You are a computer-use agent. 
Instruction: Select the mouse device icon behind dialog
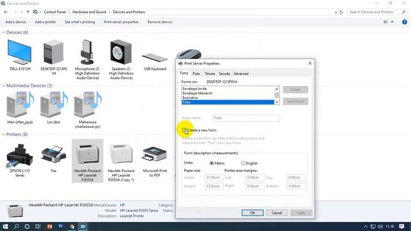pos(188,54)
